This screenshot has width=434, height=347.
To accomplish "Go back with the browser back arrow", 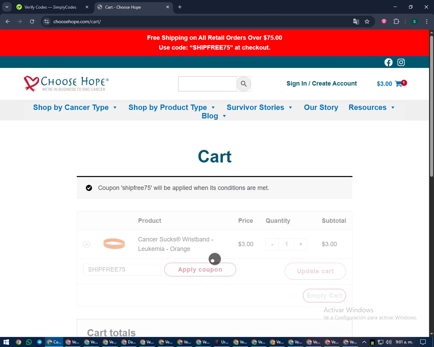I will tap(8, 21).
